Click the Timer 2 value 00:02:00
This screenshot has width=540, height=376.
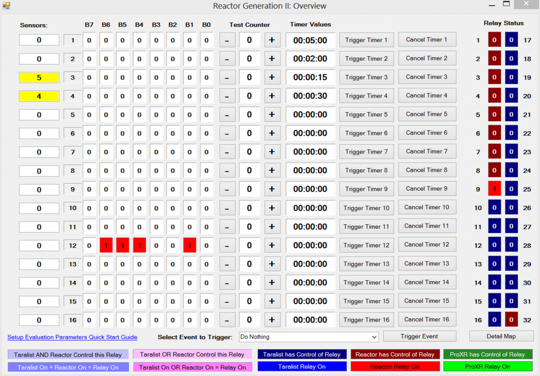click(310, 59)
